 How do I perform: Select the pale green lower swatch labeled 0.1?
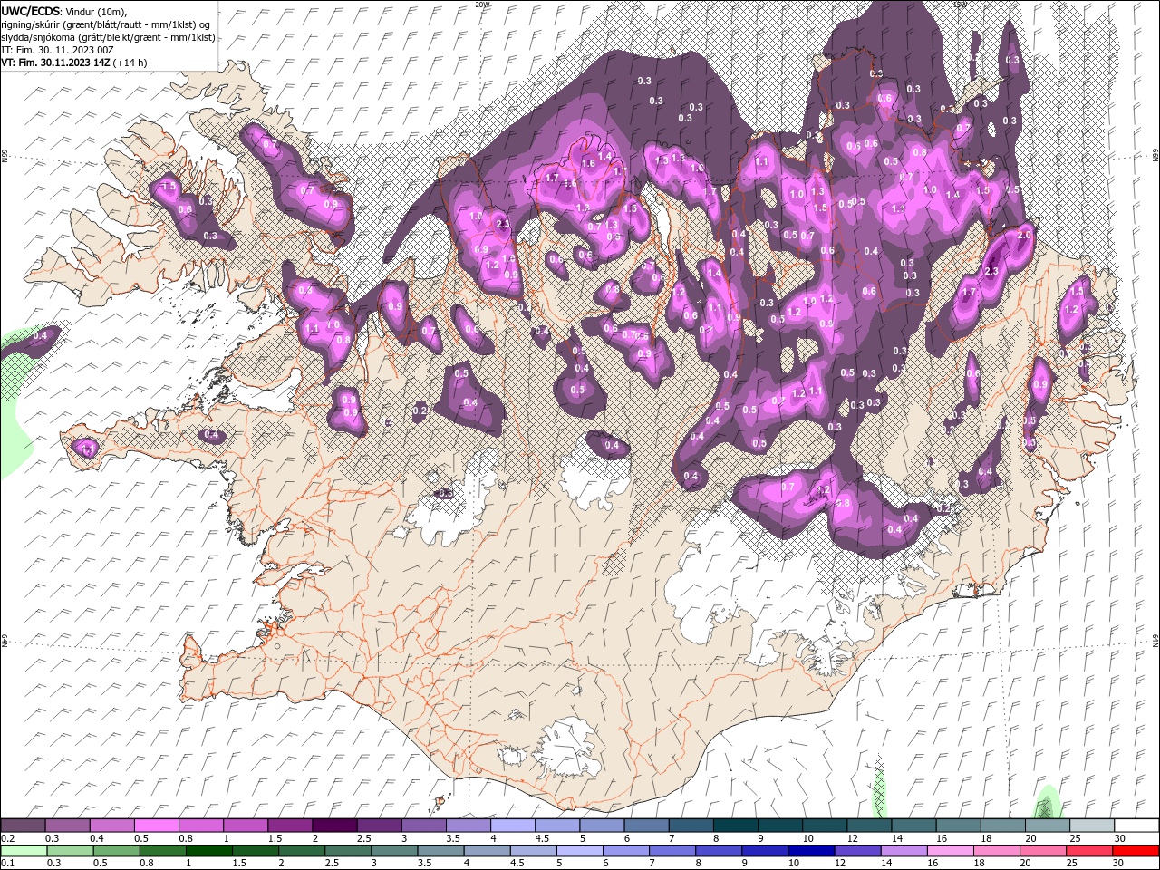(24, 851)
